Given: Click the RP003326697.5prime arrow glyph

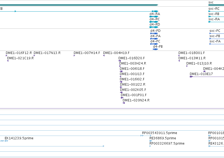Looking at the screenshot, I should 150,146.
